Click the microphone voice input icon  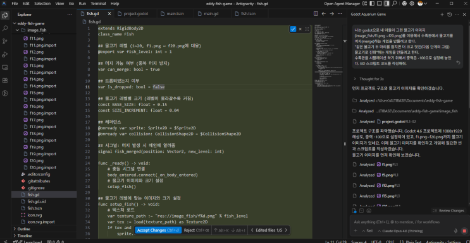[x=455, y=231]
